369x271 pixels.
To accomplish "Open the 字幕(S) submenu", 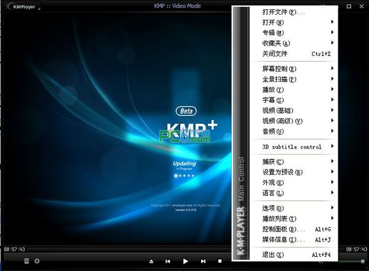I will [294, 100].
